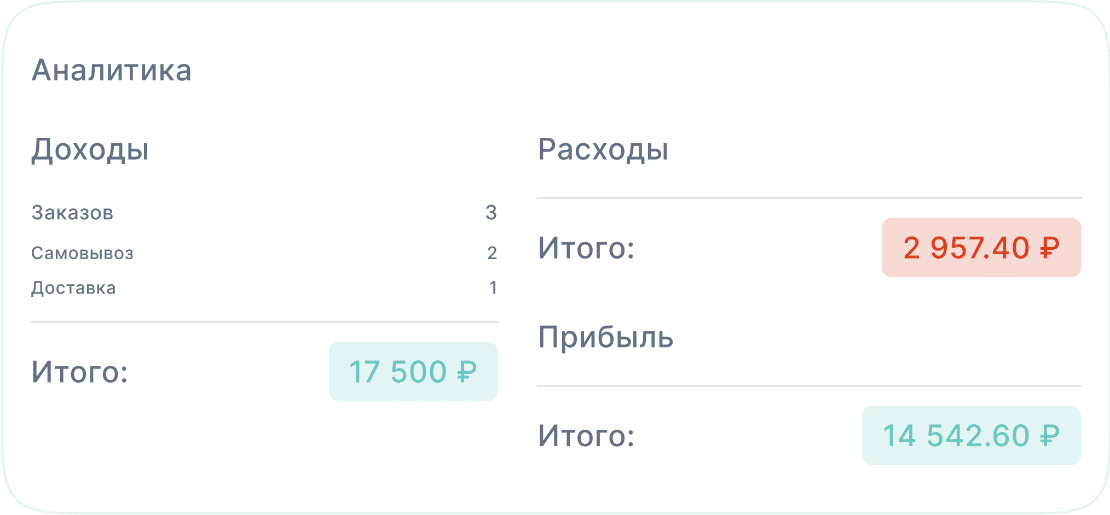Click the teal highlighted income amount box
1110x515 pixels.
point(413,372)
